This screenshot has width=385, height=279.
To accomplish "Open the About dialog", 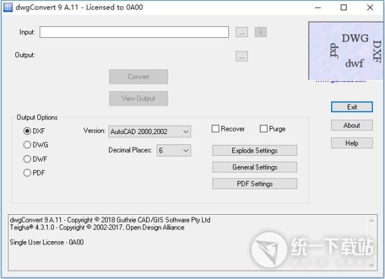I will (x=352, y=126).
